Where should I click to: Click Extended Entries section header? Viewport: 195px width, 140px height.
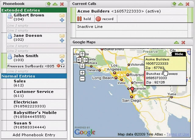34,10
